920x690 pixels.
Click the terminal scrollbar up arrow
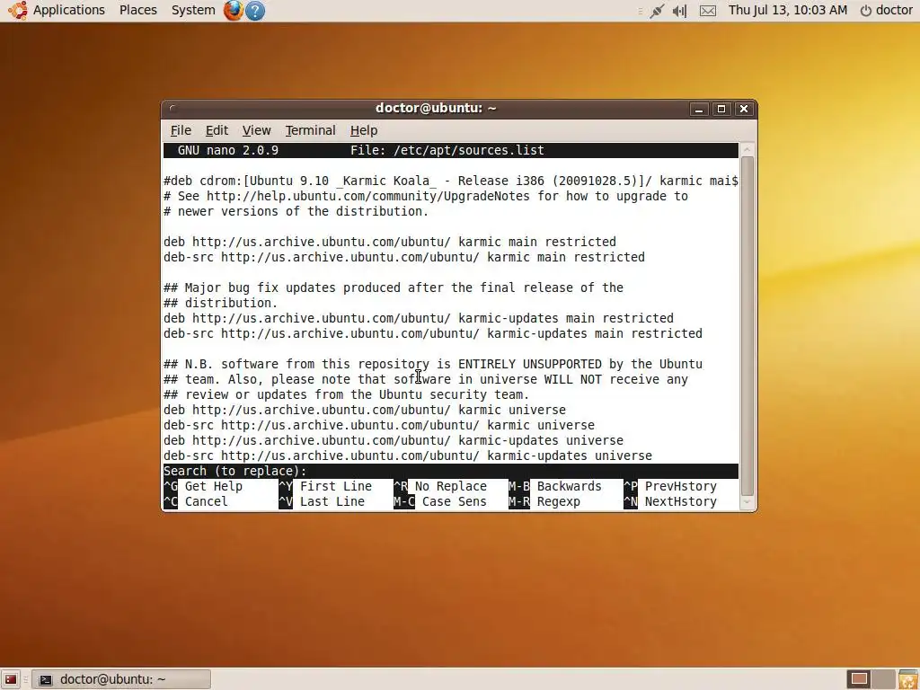point(747,149)
